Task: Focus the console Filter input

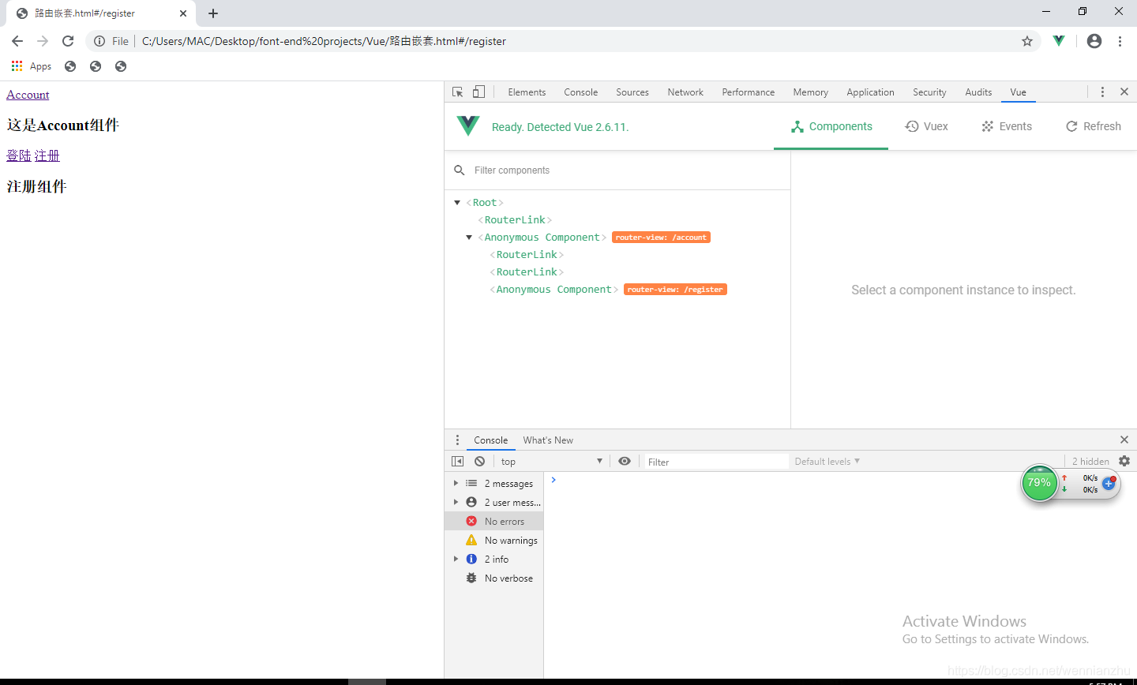Action: (715, 462)
